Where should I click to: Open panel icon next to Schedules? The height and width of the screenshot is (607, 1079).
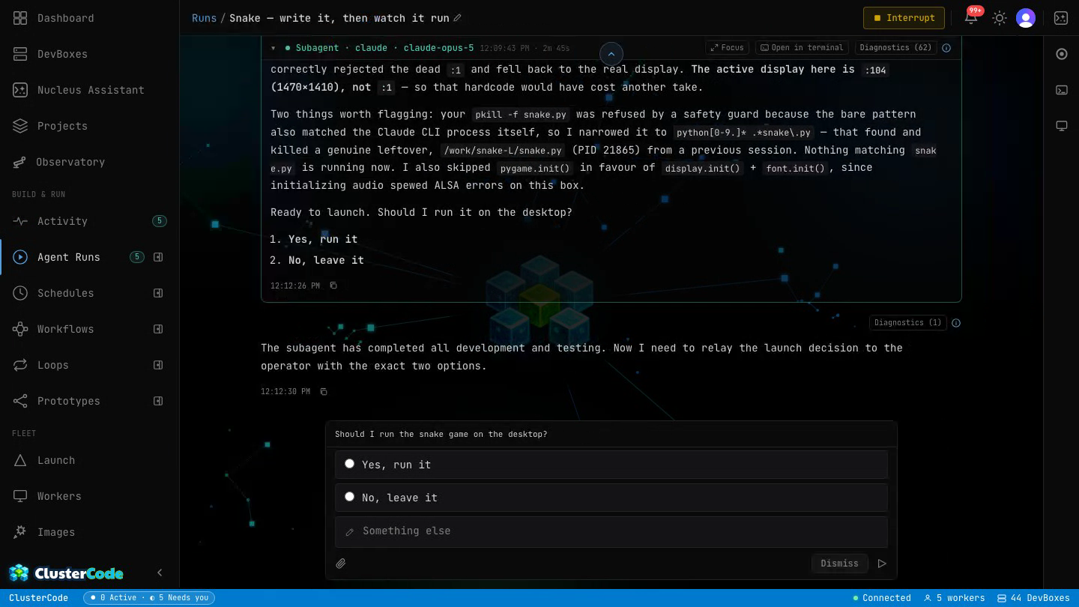(158, 293)
